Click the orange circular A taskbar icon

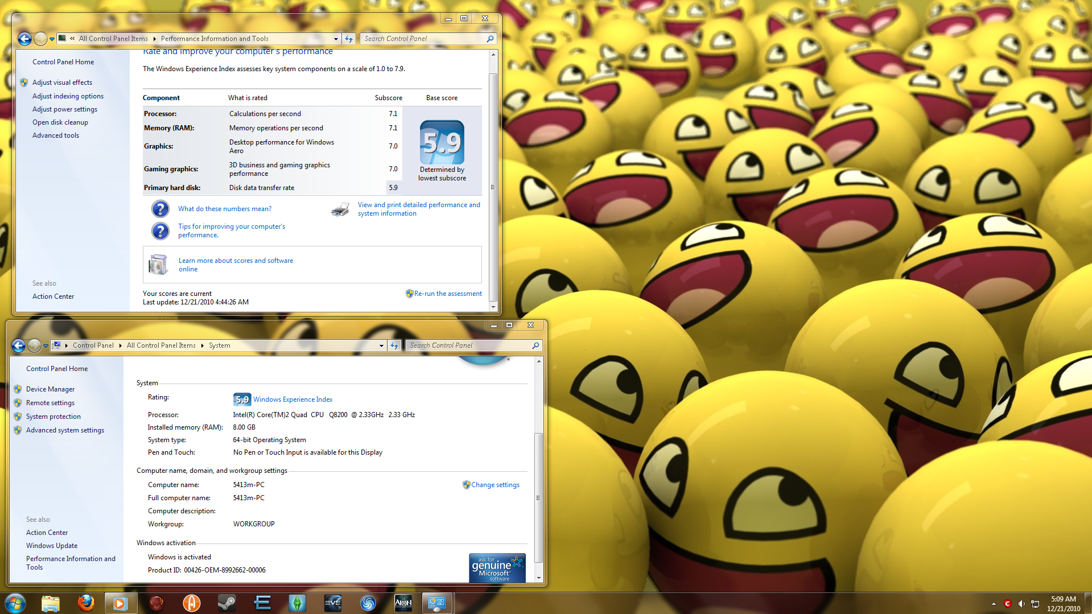(192, 603)
